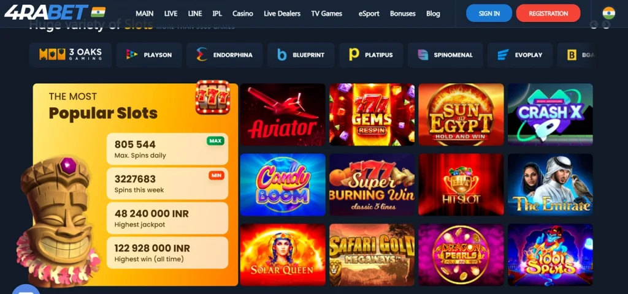Open the Sun of Egypt slot

click(461, 115)
